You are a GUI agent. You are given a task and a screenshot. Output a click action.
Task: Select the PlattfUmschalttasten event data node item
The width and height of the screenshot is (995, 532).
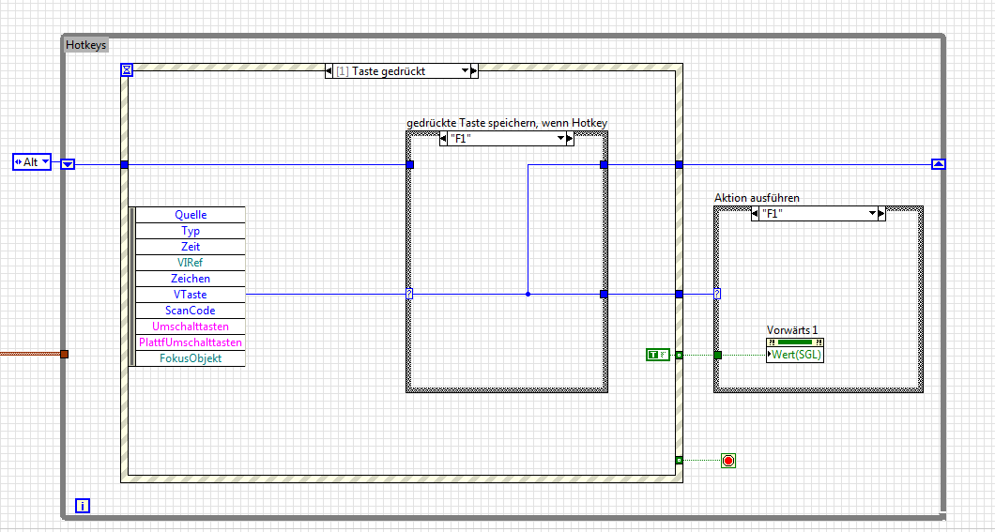(191, 342)
